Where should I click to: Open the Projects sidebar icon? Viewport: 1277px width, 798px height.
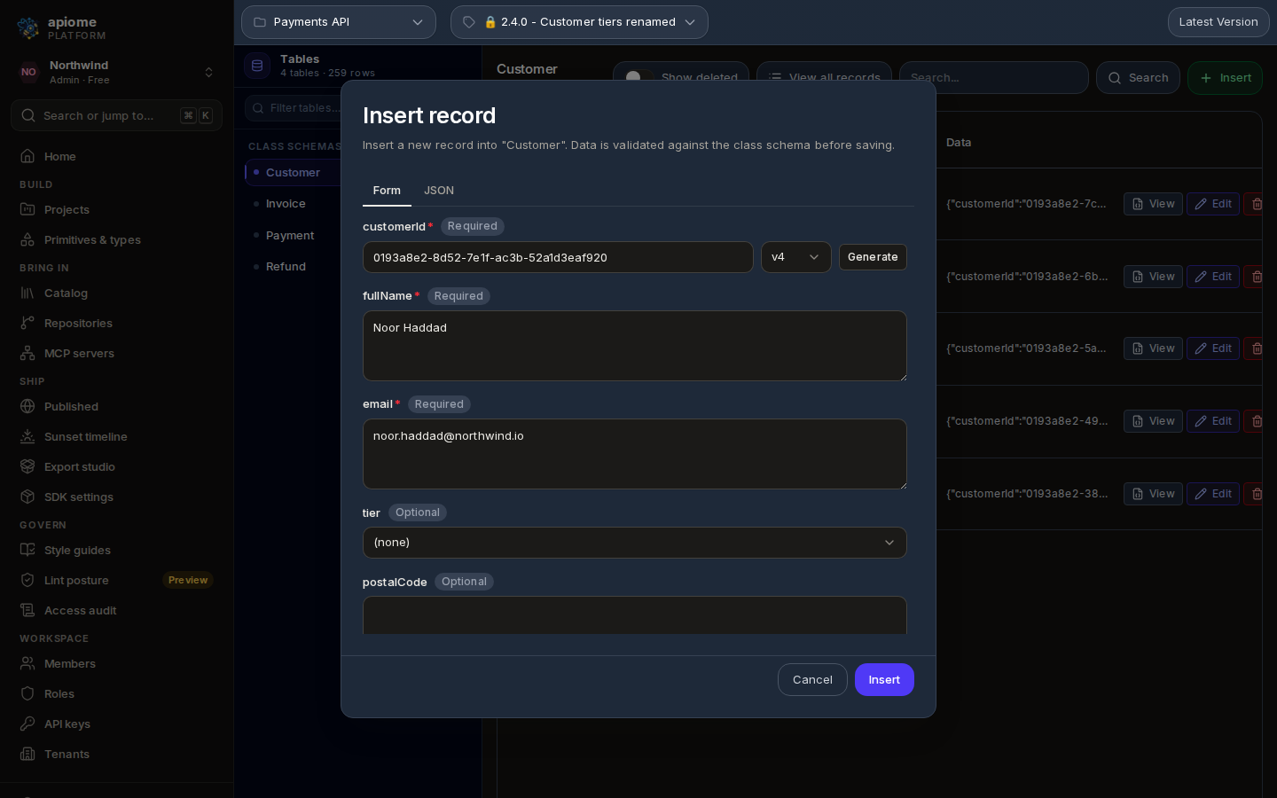tap(27, 209)
